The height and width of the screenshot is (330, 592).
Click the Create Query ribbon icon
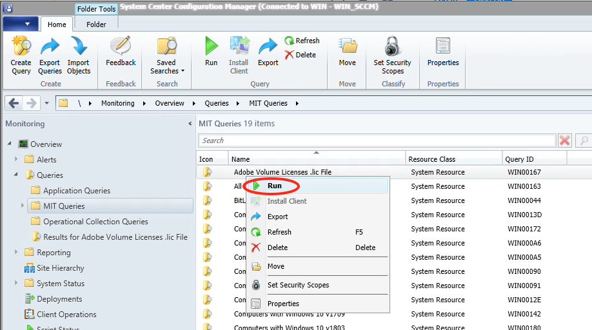tap(21, 55)
